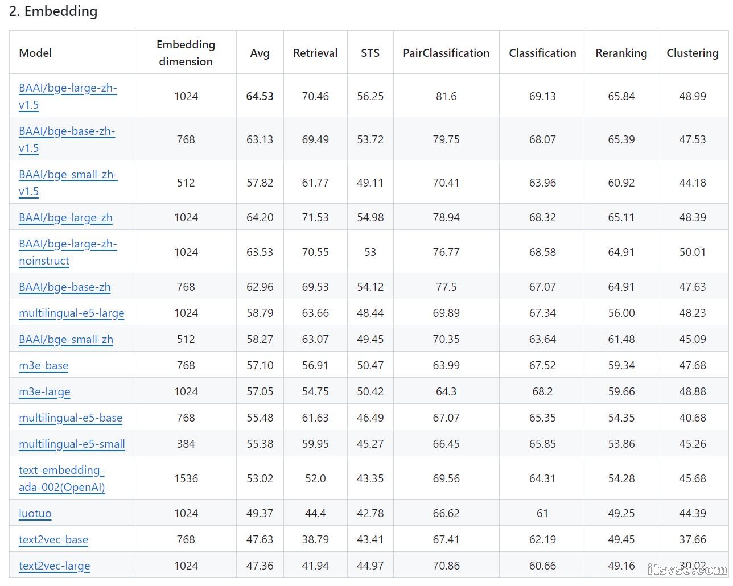
Task: Click Clustering score 48.99
Action: pyautogui.click(x=693, y=96)
